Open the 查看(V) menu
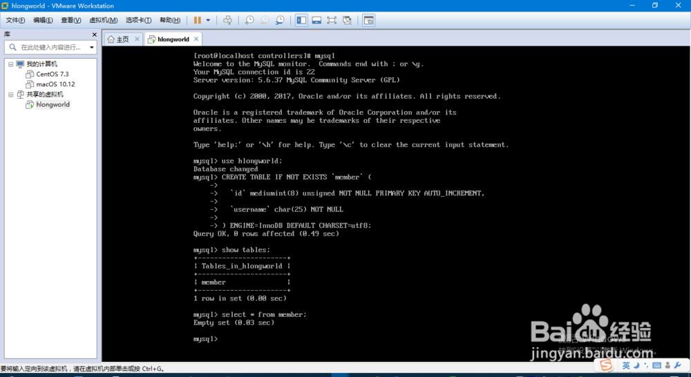Viewport: 691px width, 377px height. coord(71,20)
